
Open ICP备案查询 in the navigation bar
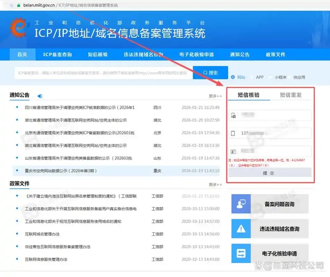click(57, 54)
